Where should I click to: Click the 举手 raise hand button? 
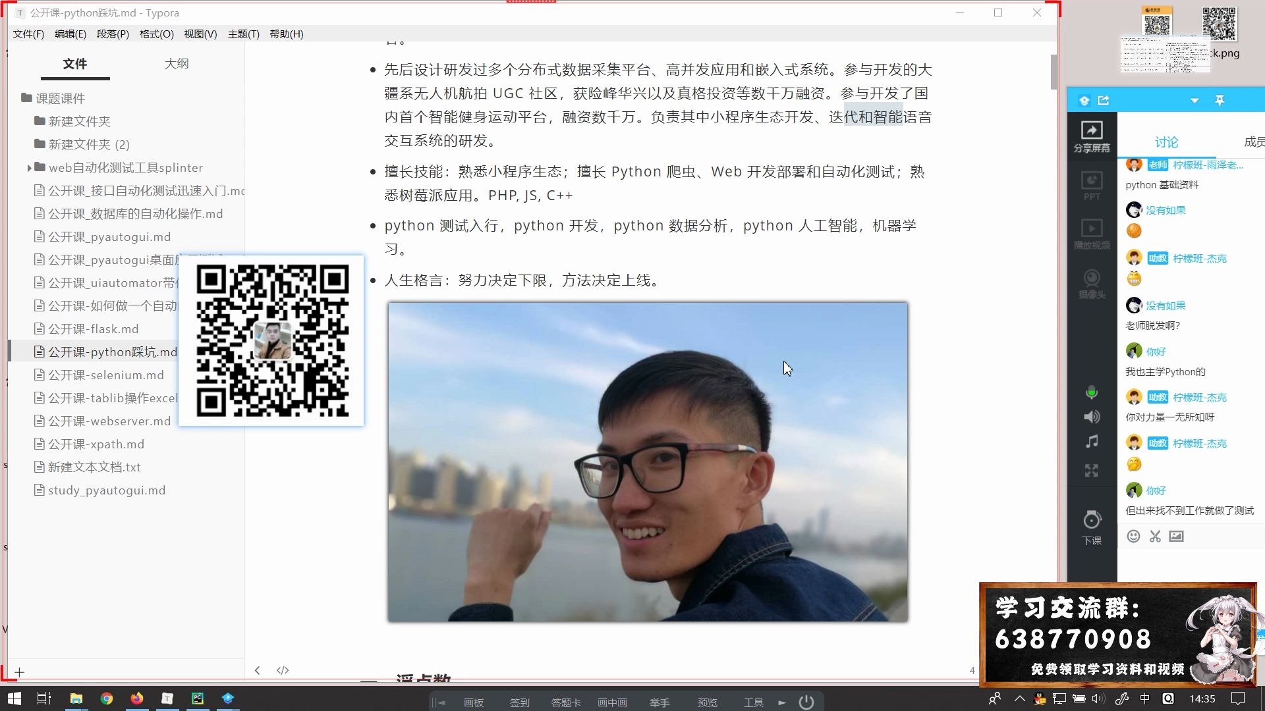coord(660,702)
